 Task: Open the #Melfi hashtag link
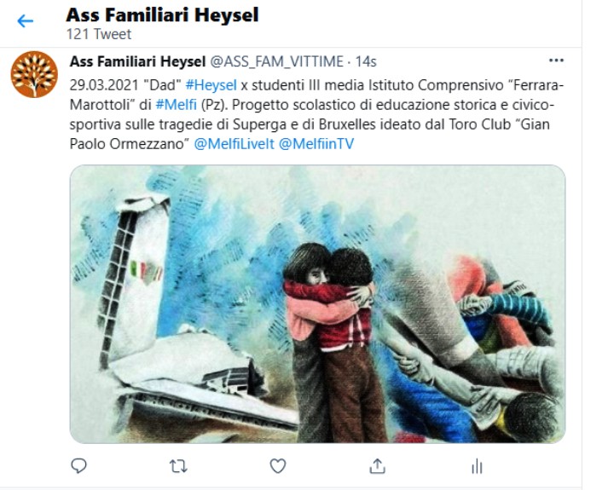pos(176,105)
